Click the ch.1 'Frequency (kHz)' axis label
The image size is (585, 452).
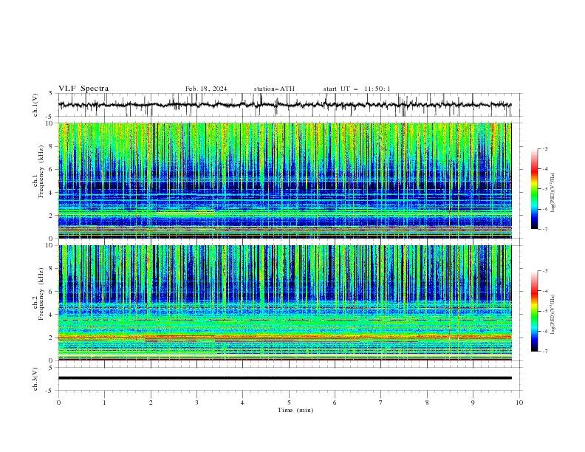click(x=41, y=171)
